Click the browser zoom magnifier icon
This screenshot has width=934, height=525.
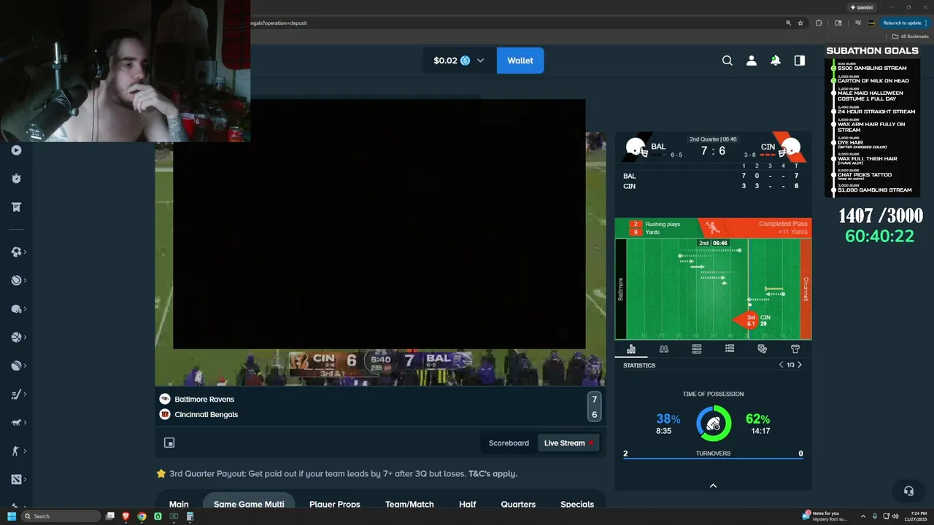click(x=788, y=23)
